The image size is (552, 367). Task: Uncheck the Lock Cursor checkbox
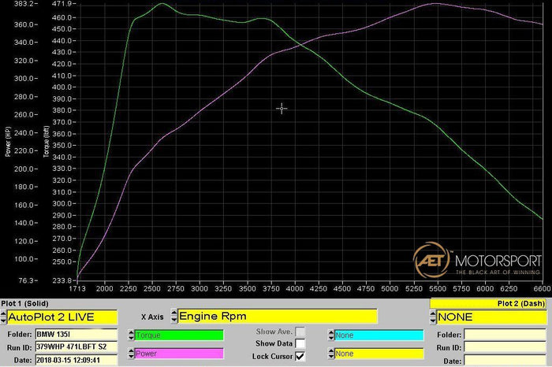[x=300, y=356]
